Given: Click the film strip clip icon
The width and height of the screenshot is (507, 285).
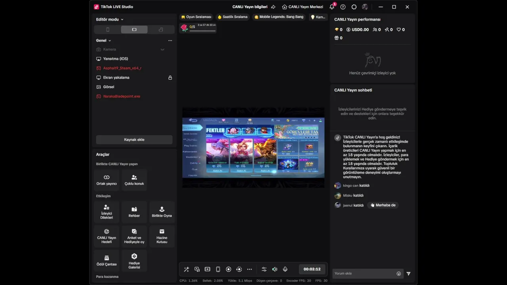Looking at the screenshot, I should pyautogui.click(x=208, y=269).
